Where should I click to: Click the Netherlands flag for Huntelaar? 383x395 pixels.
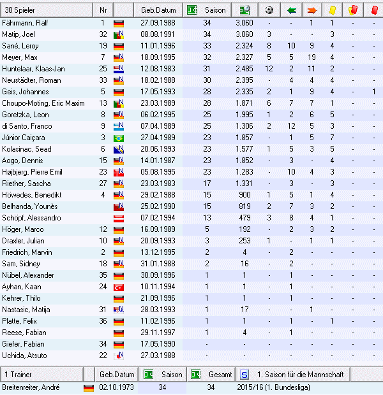[119, 69]
